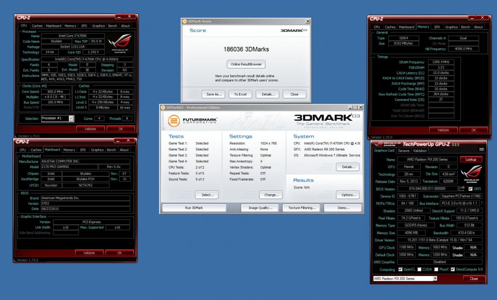Click Online ResultBrowser button

[246, 64]
